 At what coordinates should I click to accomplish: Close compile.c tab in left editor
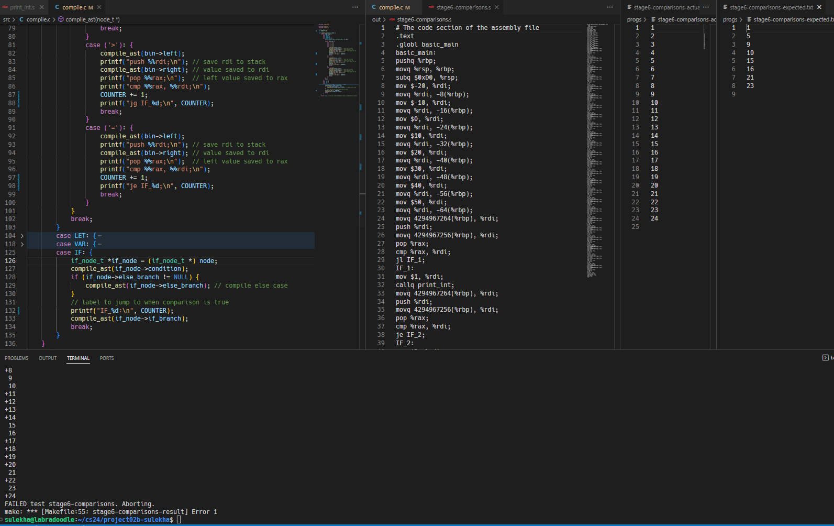(99, 7)
